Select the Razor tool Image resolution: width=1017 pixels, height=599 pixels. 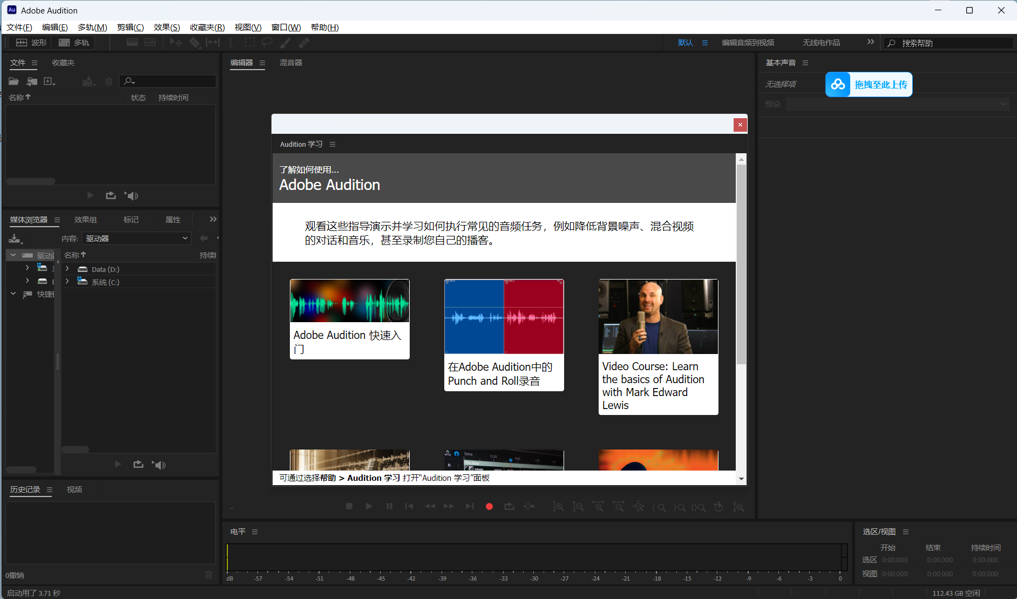[x=194, y=43]
